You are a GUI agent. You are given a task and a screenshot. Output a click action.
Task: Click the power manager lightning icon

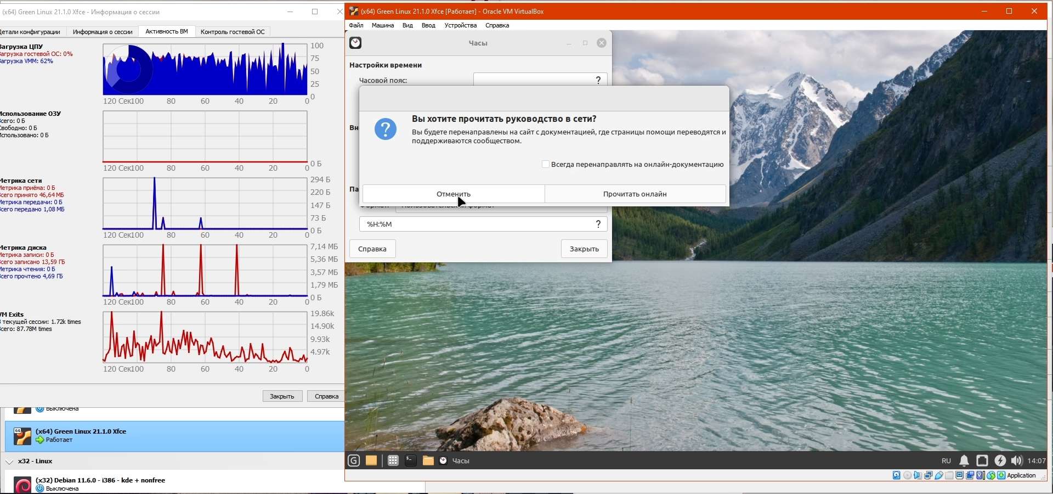[1000, 461]
